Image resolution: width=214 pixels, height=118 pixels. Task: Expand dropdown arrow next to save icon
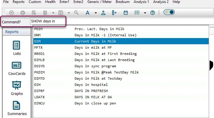69,13
